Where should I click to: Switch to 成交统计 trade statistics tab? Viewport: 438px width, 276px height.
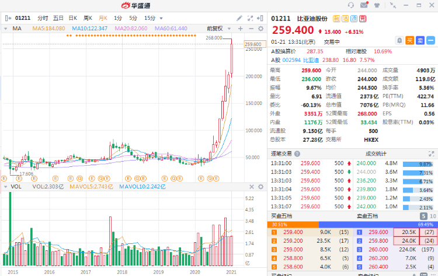[x=376, y=154]
